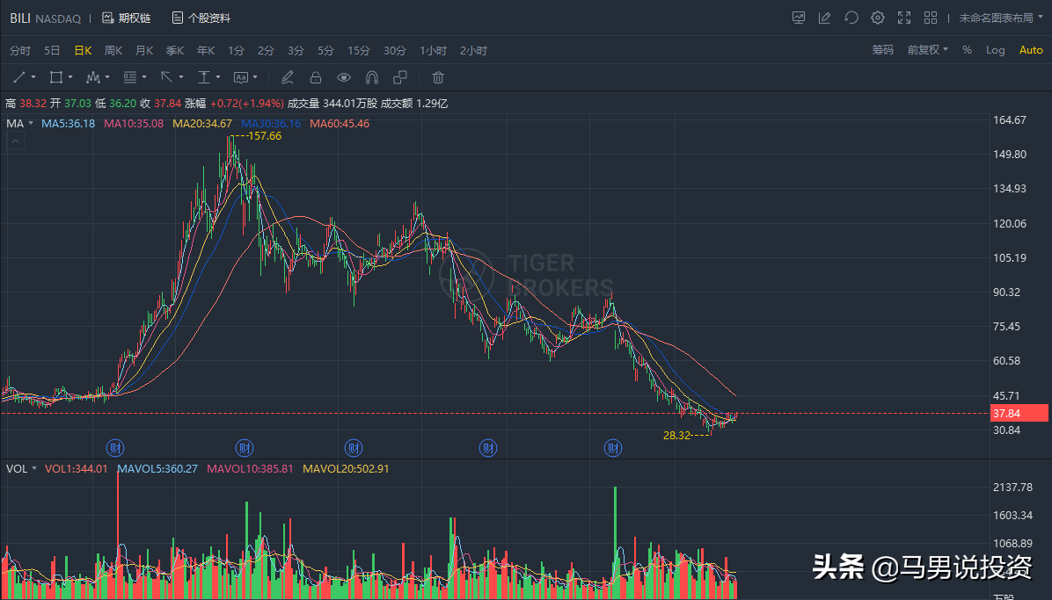Activate the freehand pencil drawing tool

[287, 78]
